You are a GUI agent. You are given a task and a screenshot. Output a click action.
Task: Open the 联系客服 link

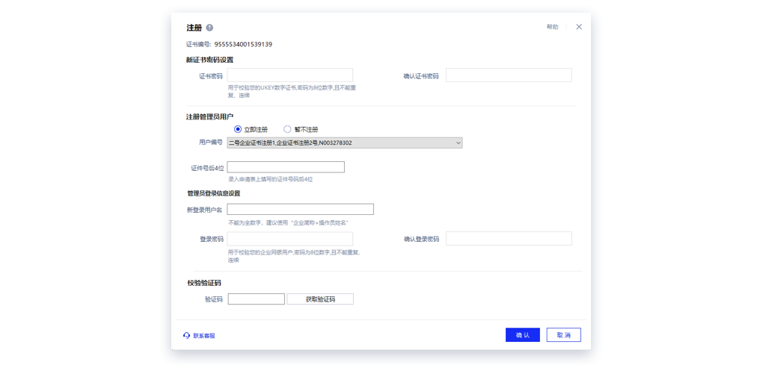204,336
